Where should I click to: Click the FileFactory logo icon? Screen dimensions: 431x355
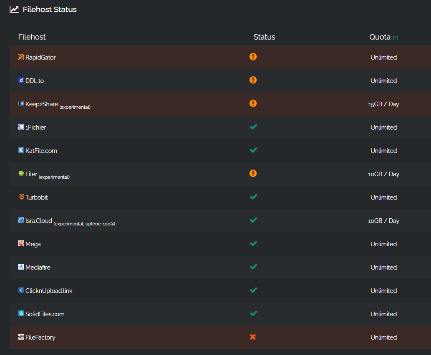point(21,337)
